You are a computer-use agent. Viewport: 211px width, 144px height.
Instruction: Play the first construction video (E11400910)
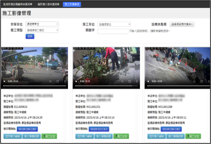[4, 81]
